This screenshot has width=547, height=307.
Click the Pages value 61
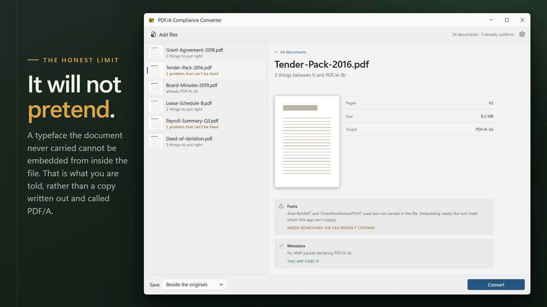[491, 103]
